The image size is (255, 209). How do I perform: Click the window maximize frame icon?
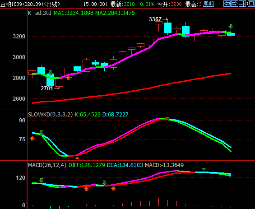click(x=251, y=4)
